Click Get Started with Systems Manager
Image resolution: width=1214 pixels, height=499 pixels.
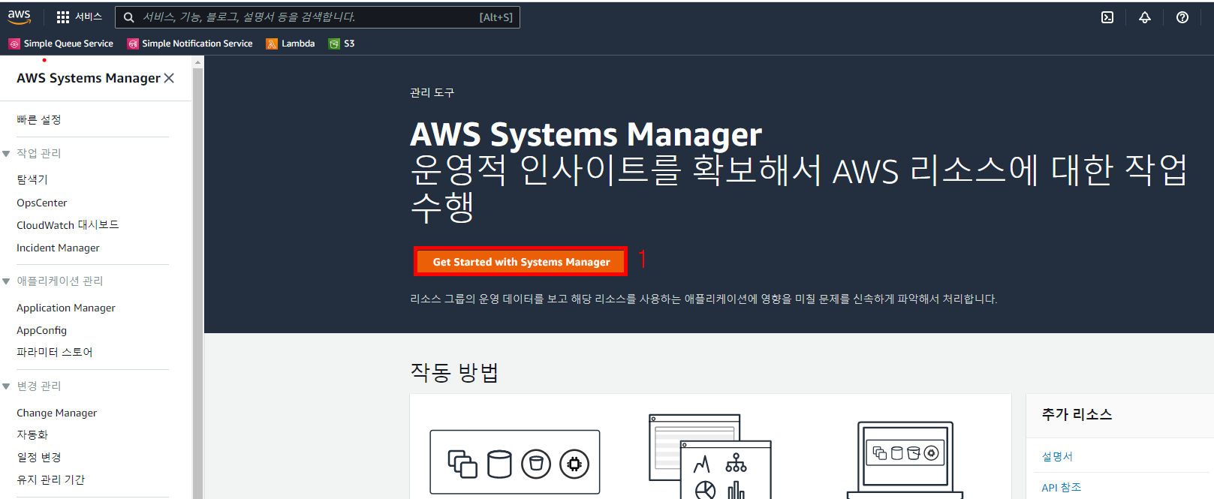[x=521, y=262]
